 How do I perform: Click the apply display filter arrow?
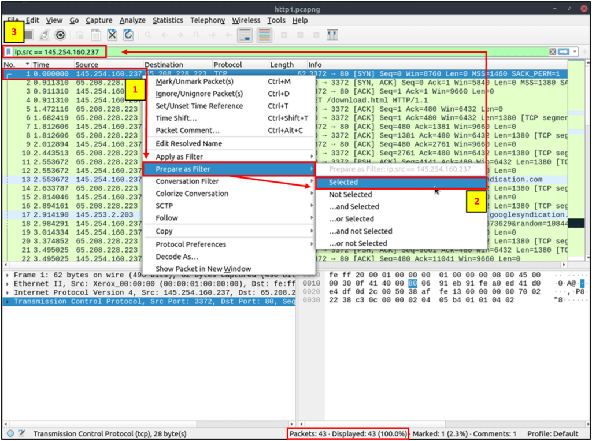pos(564,51)
